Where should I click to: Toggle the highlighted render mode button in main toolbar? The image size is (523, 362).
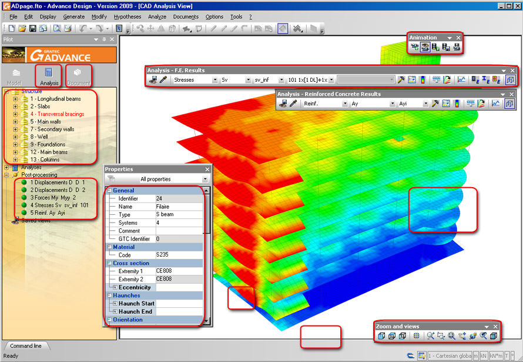click(x=283, y=29)
